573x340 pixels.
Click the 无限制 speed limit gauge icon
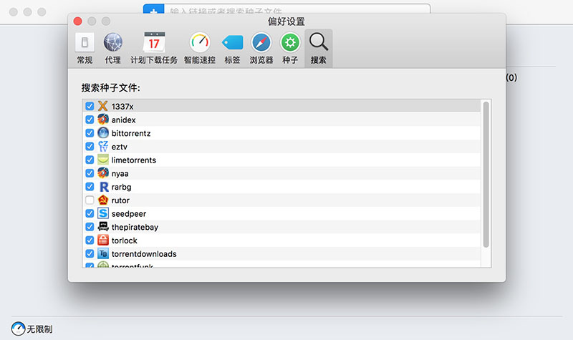18,329
